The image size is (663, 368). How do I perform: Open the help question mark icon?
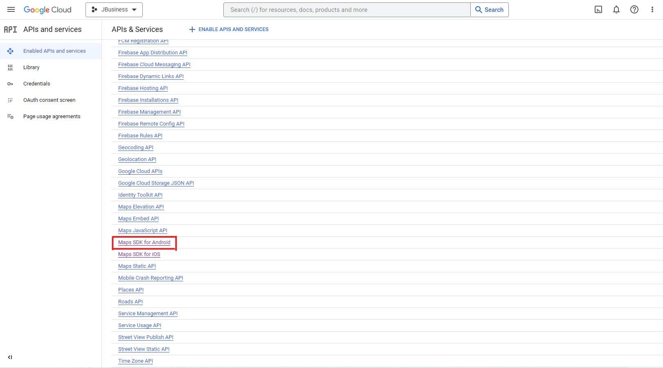pos(634,9)
